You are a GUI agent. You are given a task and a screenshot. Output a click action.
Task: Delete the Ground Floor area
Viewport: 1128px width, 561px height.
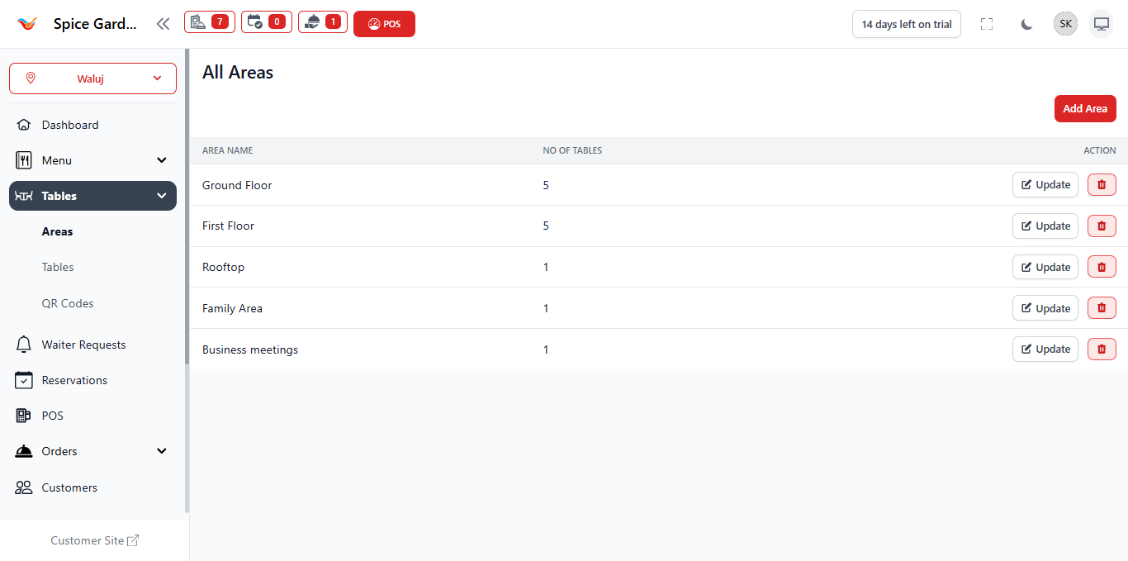coord(1102,185)
